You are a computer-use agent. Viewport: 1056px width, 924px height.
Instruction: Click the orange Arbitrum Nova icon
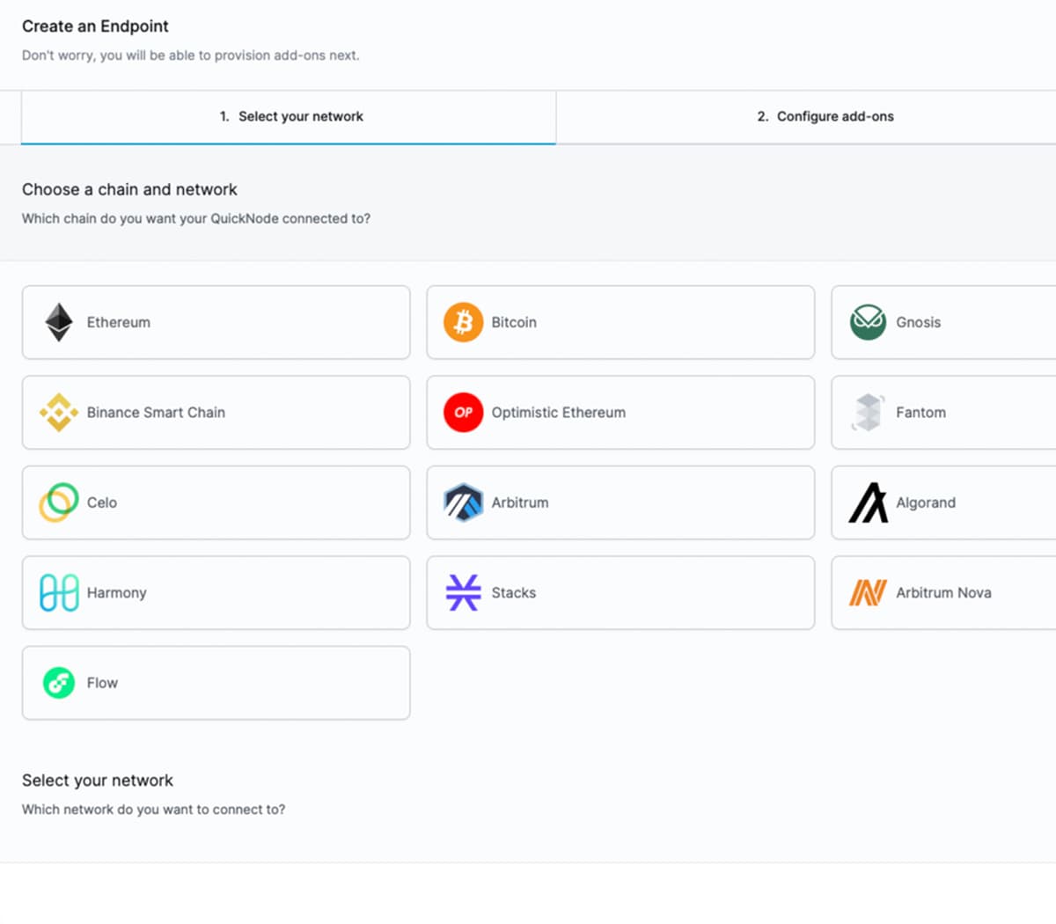pyautogui.click(x=868, y=592)
